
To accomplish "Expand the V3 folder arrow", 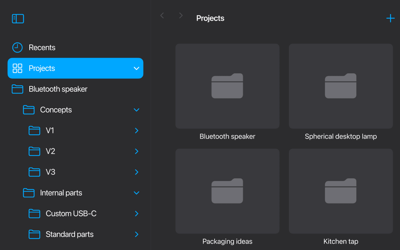I will 136,172.
